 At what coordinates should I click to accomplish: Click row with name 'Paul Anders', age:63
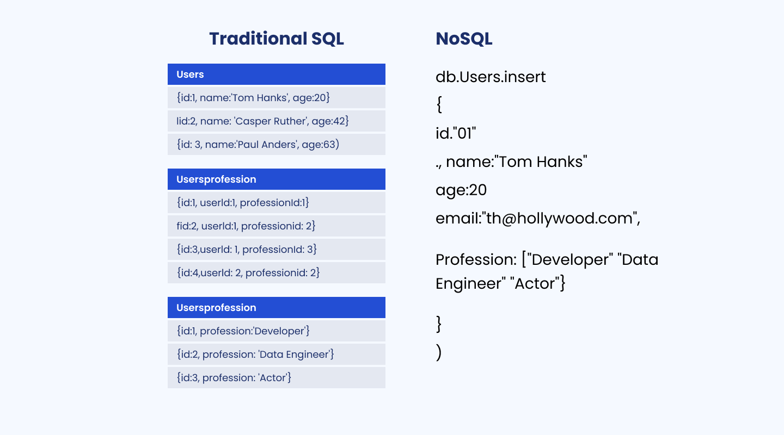277,145
